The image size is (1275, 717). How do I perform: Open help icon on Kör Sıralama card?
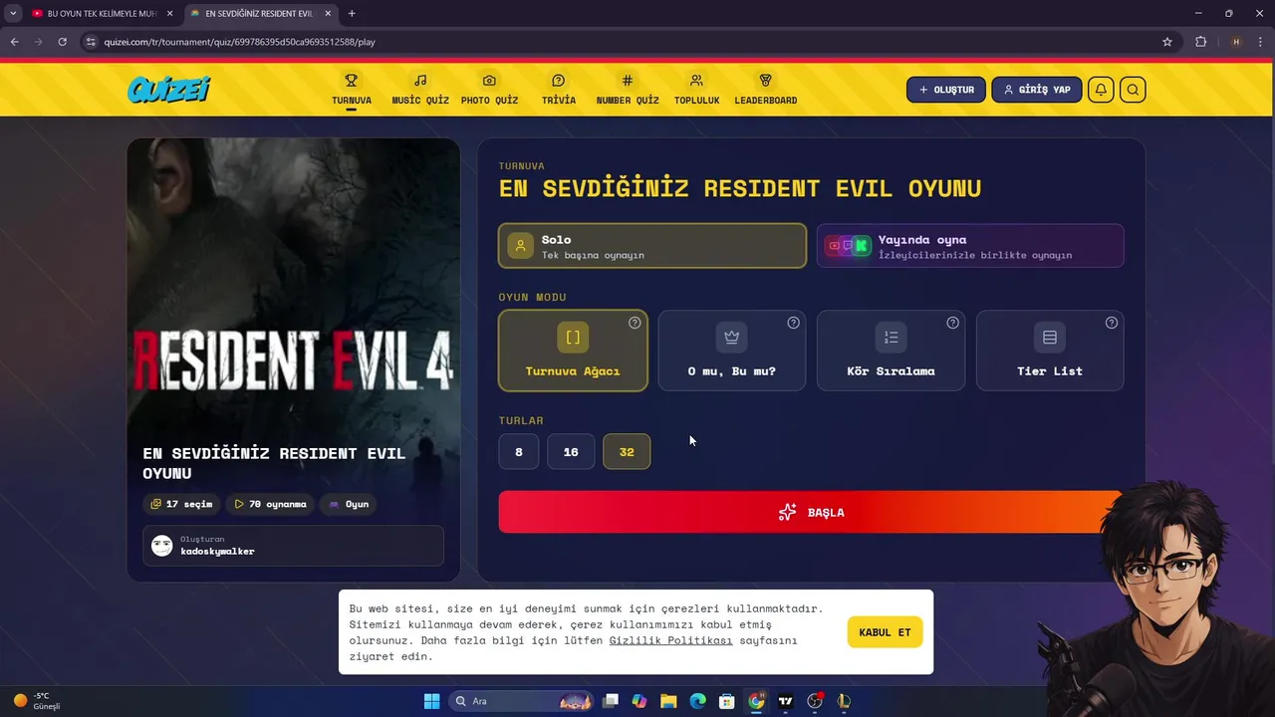953,323
